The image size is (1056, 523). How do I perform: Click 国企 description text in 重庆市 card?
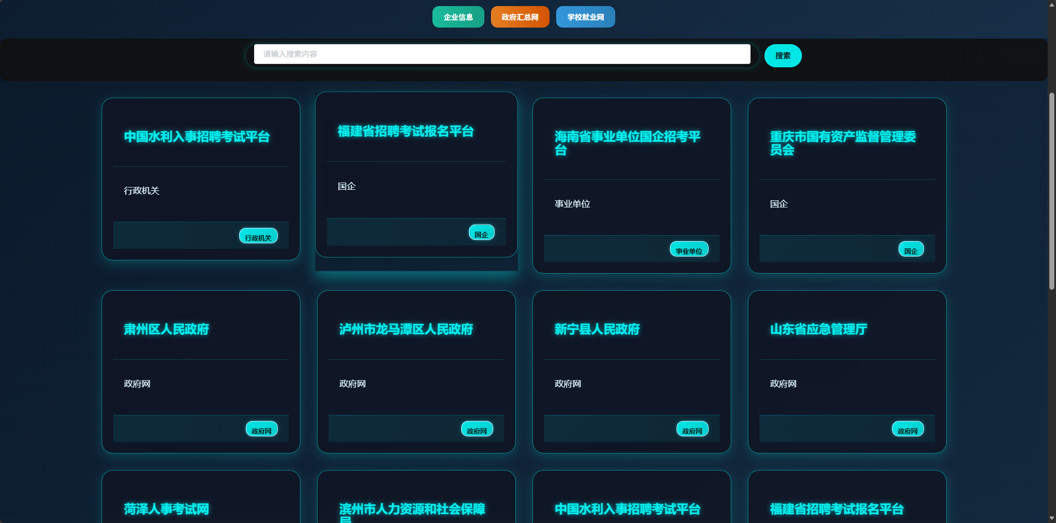click(x=779, y=204)
